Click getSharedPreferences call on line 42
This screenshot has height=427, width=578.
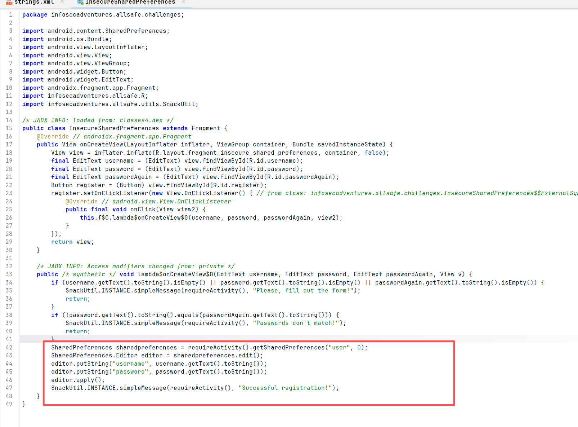pos(288,348)
